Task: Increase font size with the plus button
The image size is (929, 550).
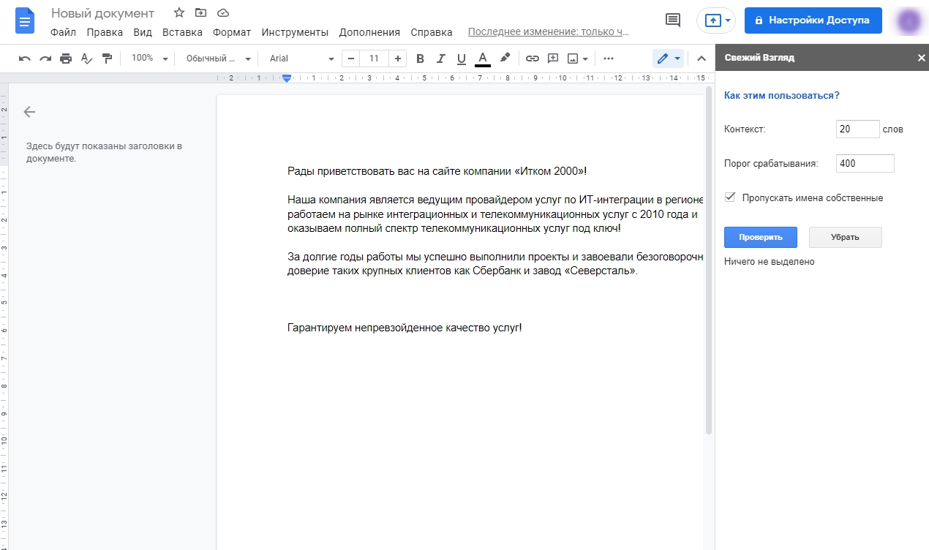Action: tap(397, 59)
